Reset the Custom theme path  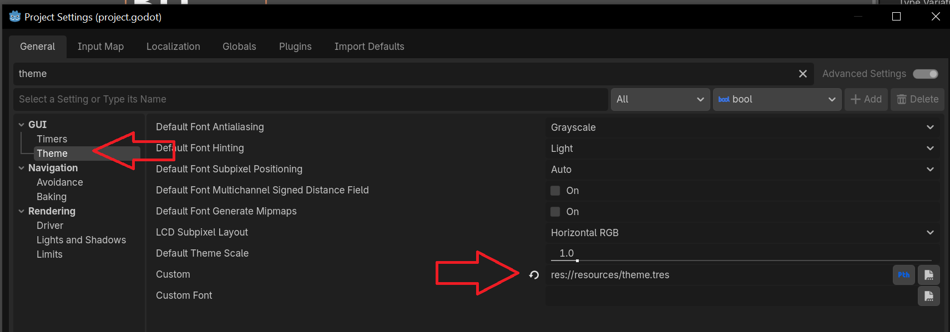534,275
